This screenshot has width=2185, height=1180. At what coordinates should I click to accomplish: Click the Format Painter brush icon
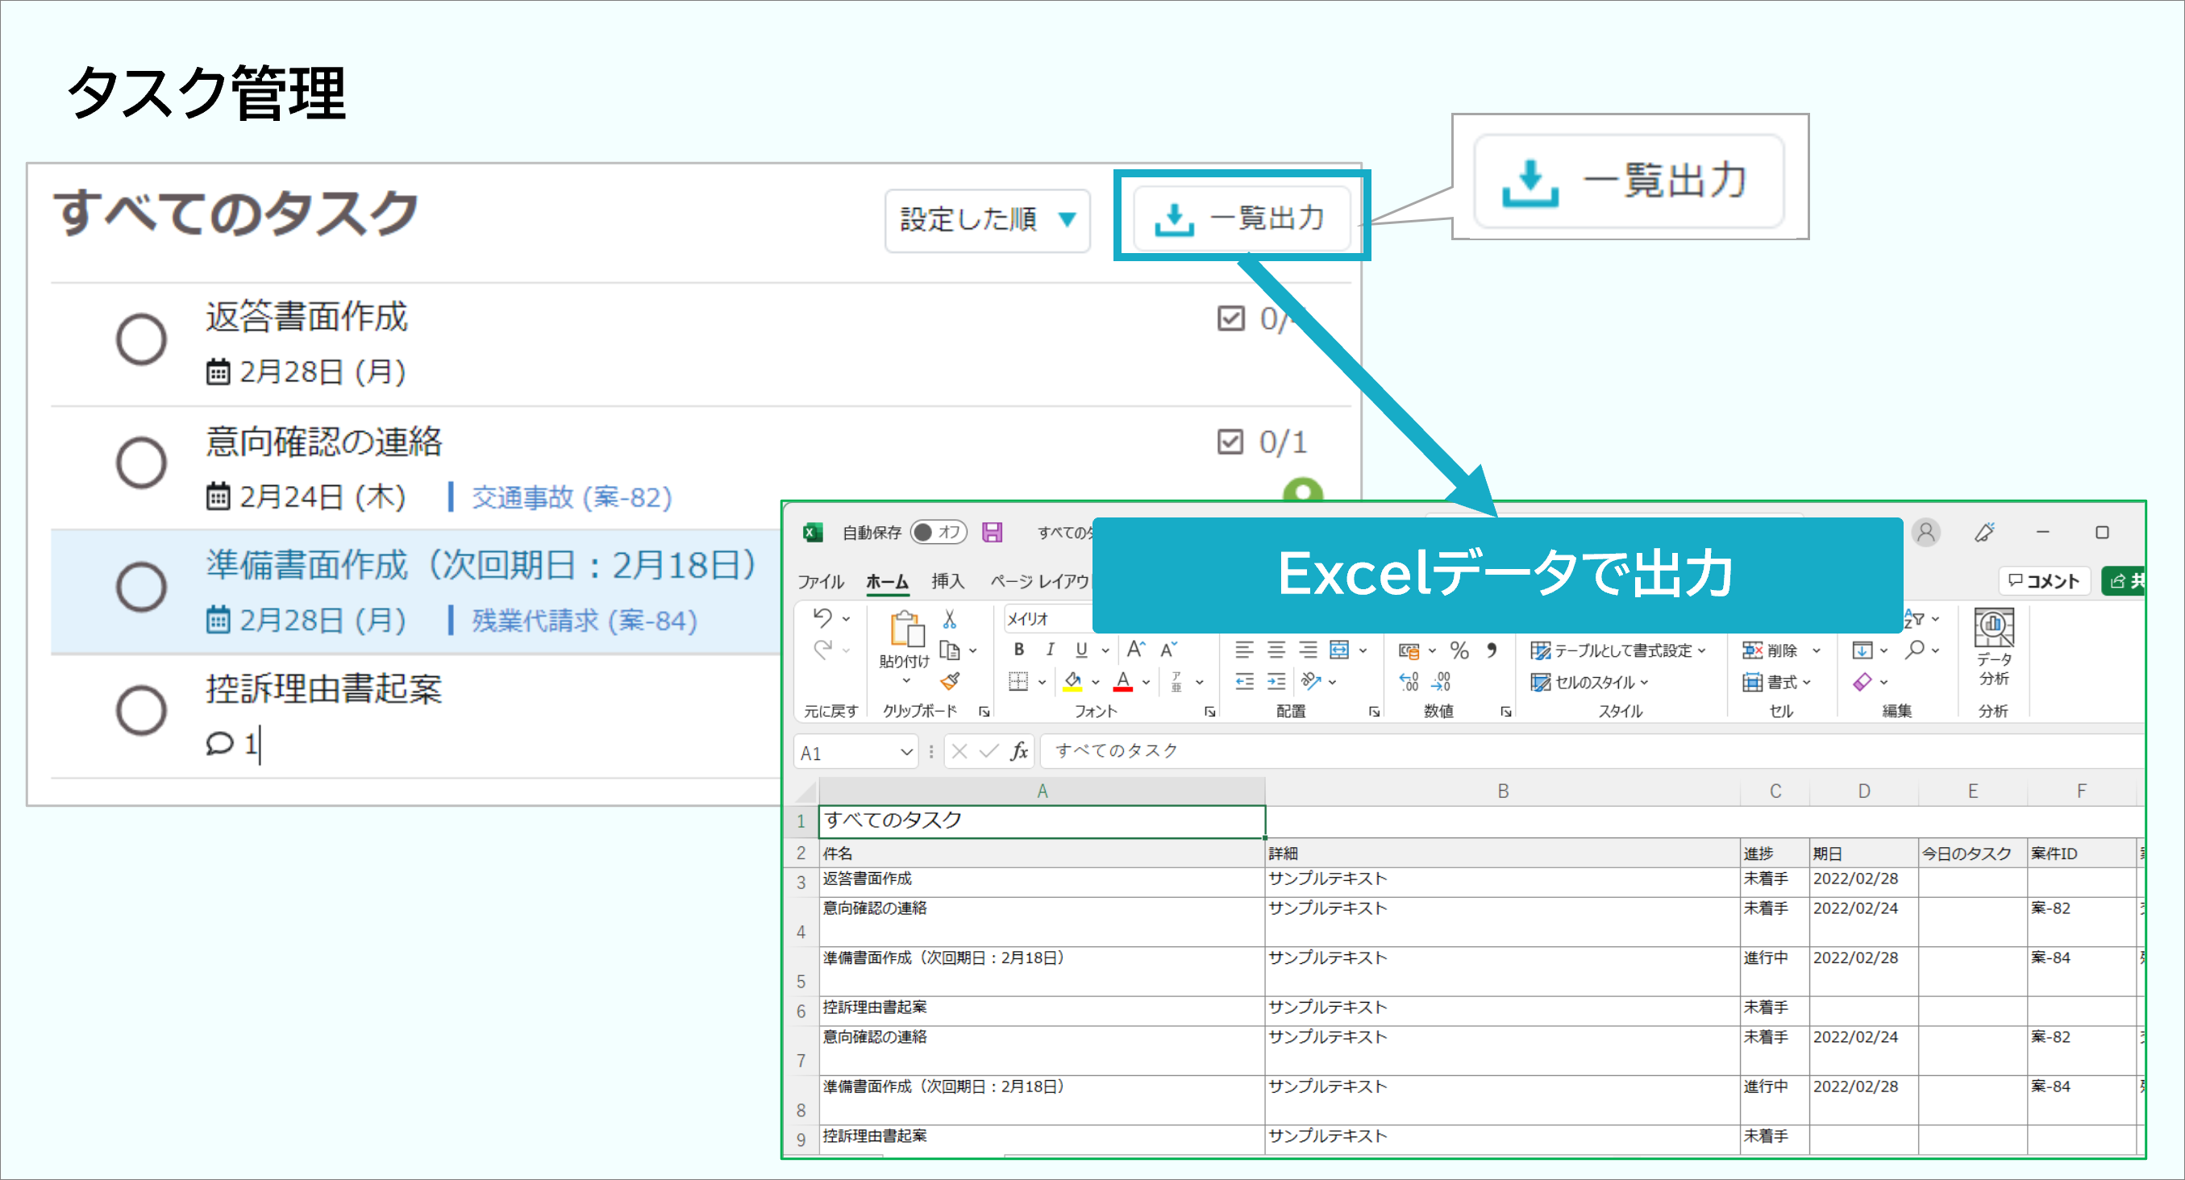pos(950,681)
